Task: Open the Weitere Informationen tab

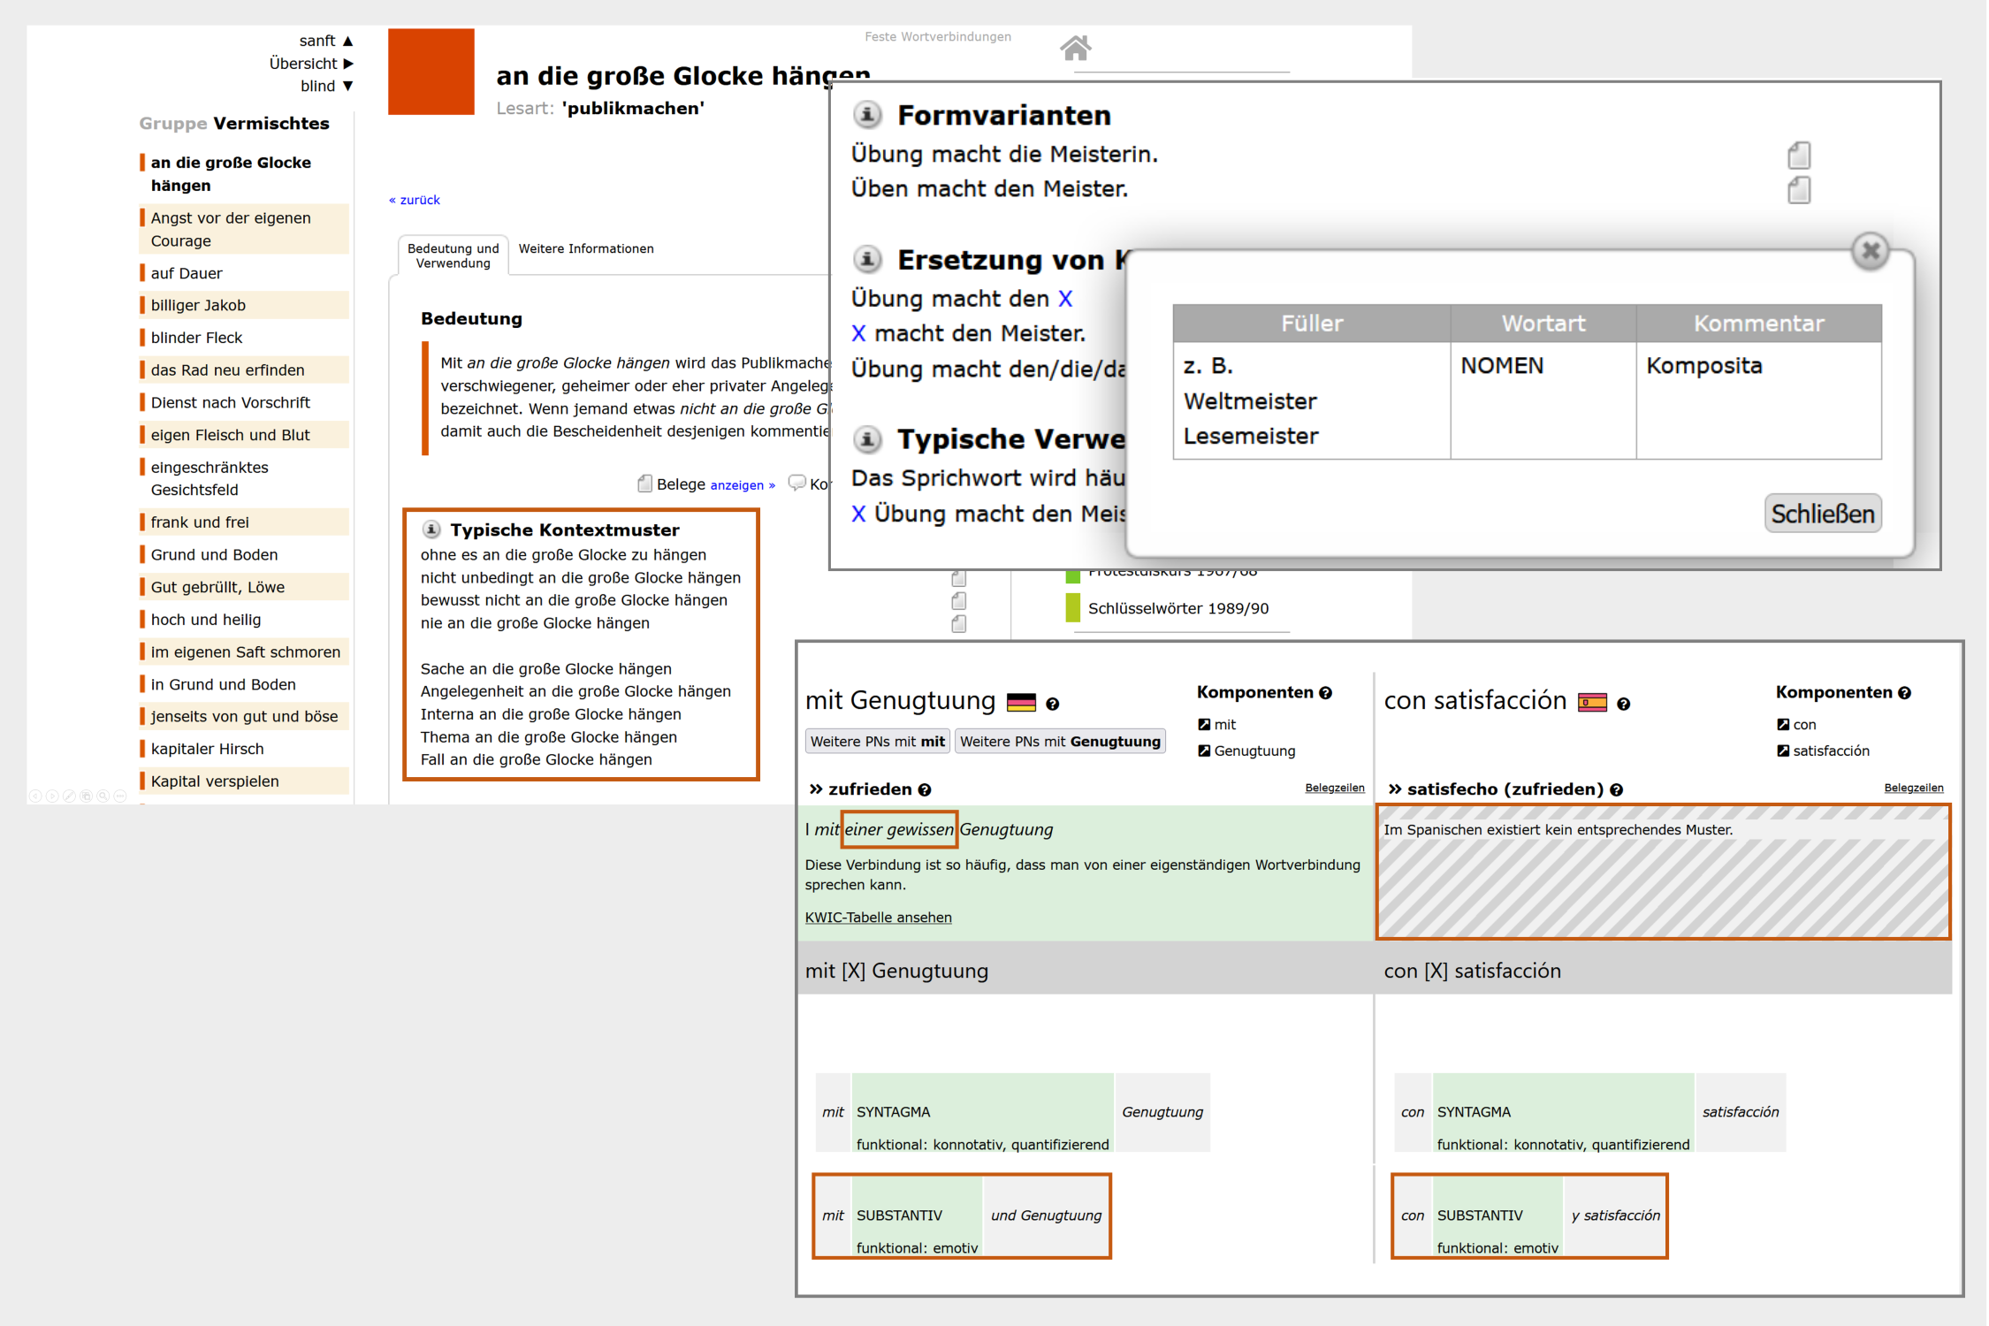Action: [586, 248]
